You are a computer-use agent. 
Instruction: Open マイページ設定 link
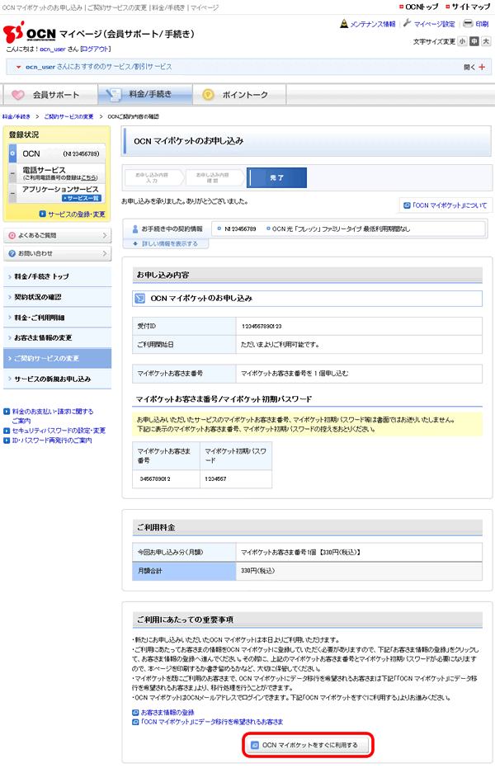click(429, 24)
